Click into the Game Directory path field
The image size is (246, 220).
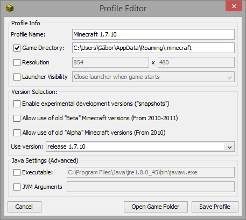[x=153, y=48]
